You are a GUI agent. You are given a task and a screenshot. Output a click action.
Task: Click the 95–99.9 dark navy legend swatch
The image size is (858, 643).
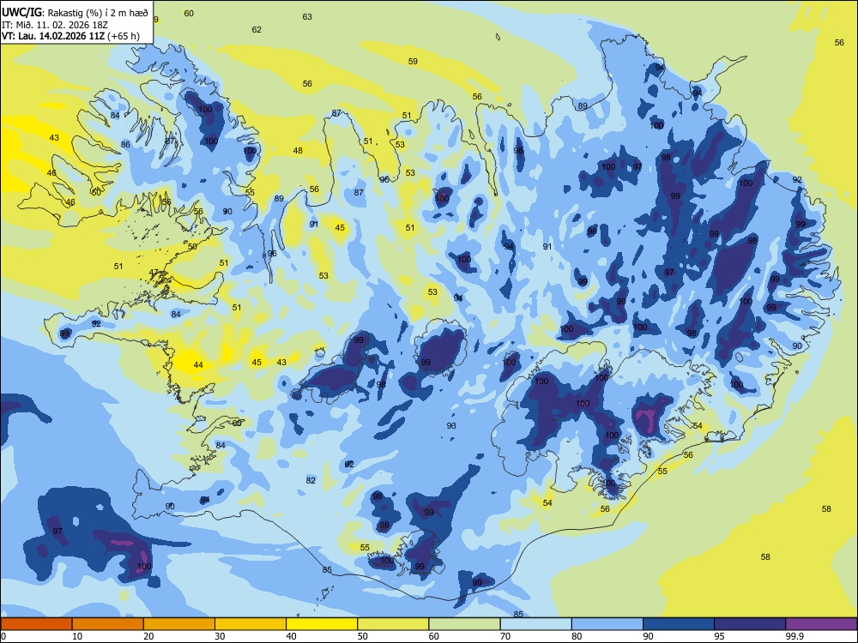coord(750,624)
